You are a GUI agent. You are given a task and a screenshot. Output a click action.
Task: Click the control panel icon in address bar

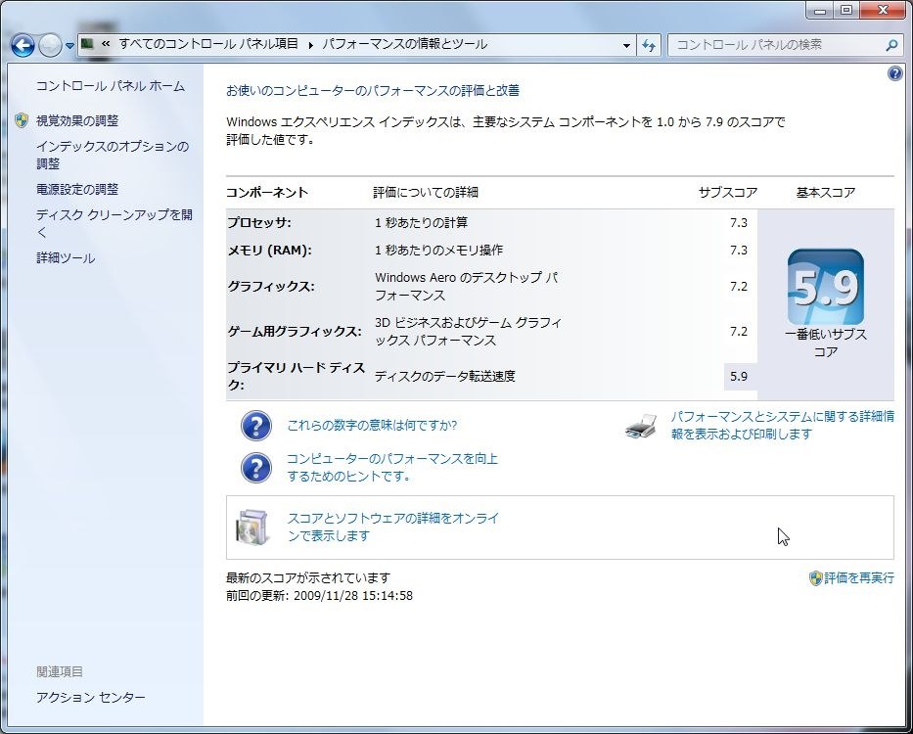coord(87,44)
